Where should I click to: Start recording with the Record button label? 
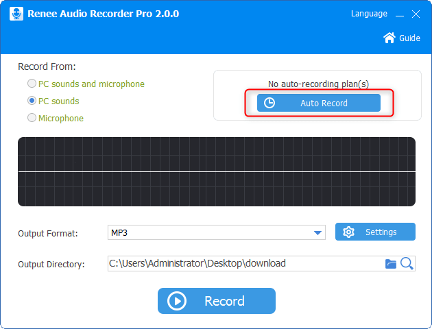coord(224,301)
